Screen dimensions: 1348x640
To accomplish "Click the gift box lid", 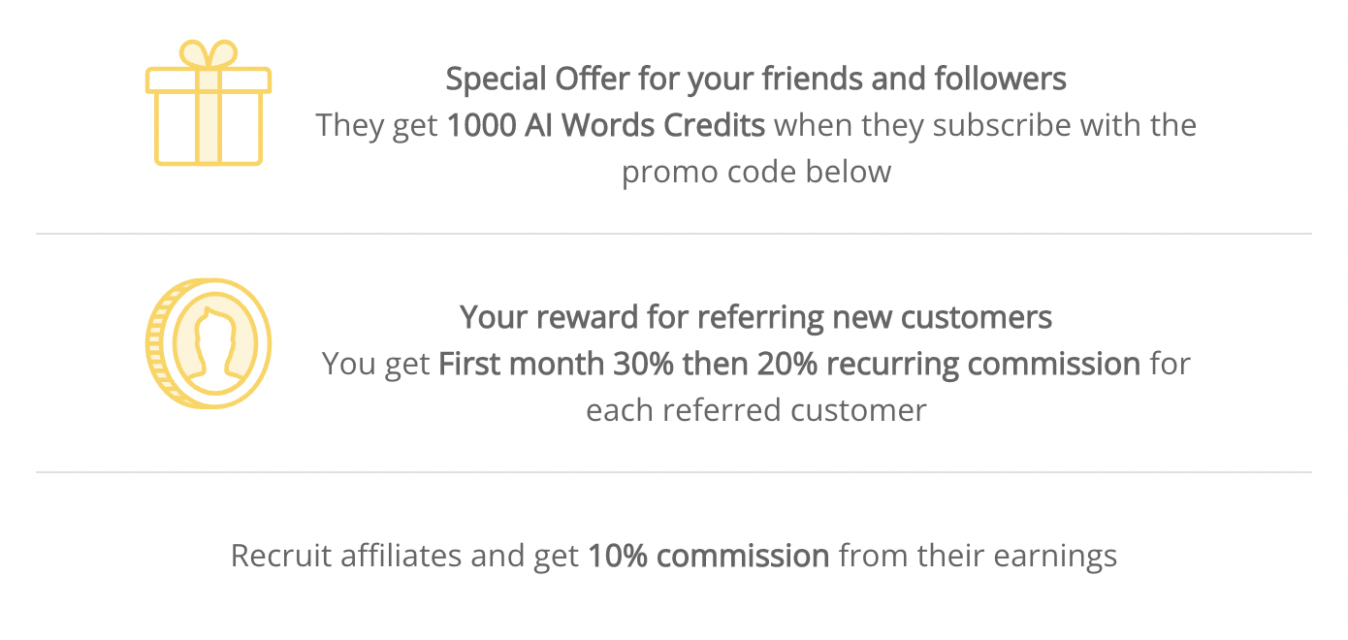I will click(209, 80).
